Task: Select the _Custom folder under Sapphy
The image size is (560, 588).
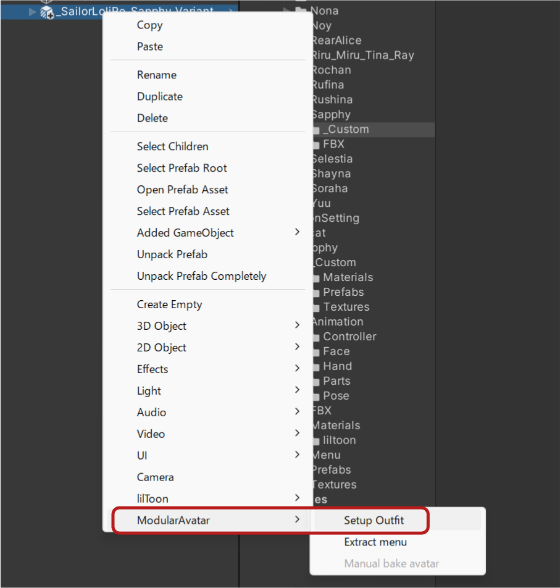Action: tap(346, 129)
